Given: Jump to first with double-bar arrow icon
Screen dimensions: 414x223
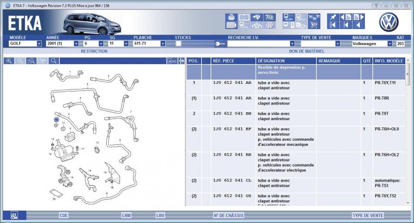Looking at the screenshot, I should [x=333, y=25].
